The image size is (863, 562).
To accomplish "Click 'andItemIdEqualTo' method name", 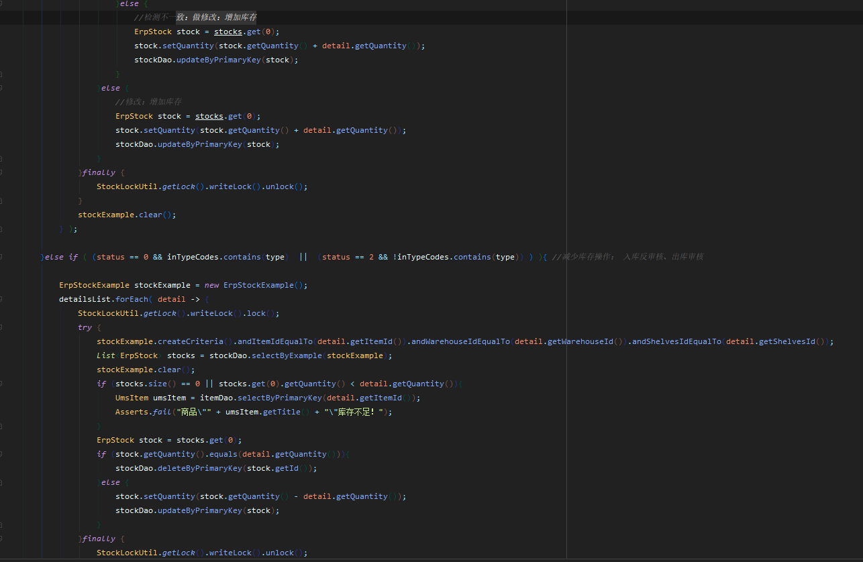I will pyautogui.click(x=275, y=341).
